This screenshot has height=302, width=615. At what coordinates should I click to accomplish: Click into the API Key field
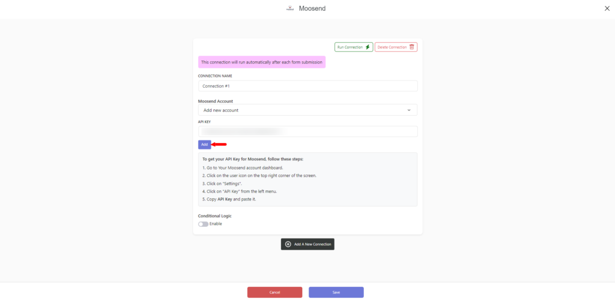[x=308, y=131]
